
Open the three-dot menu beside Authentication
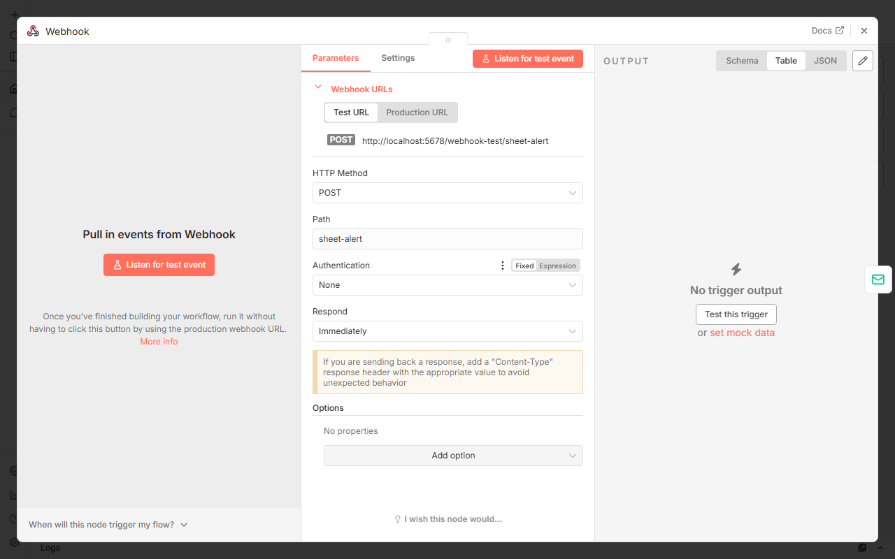tap(502, 266)
